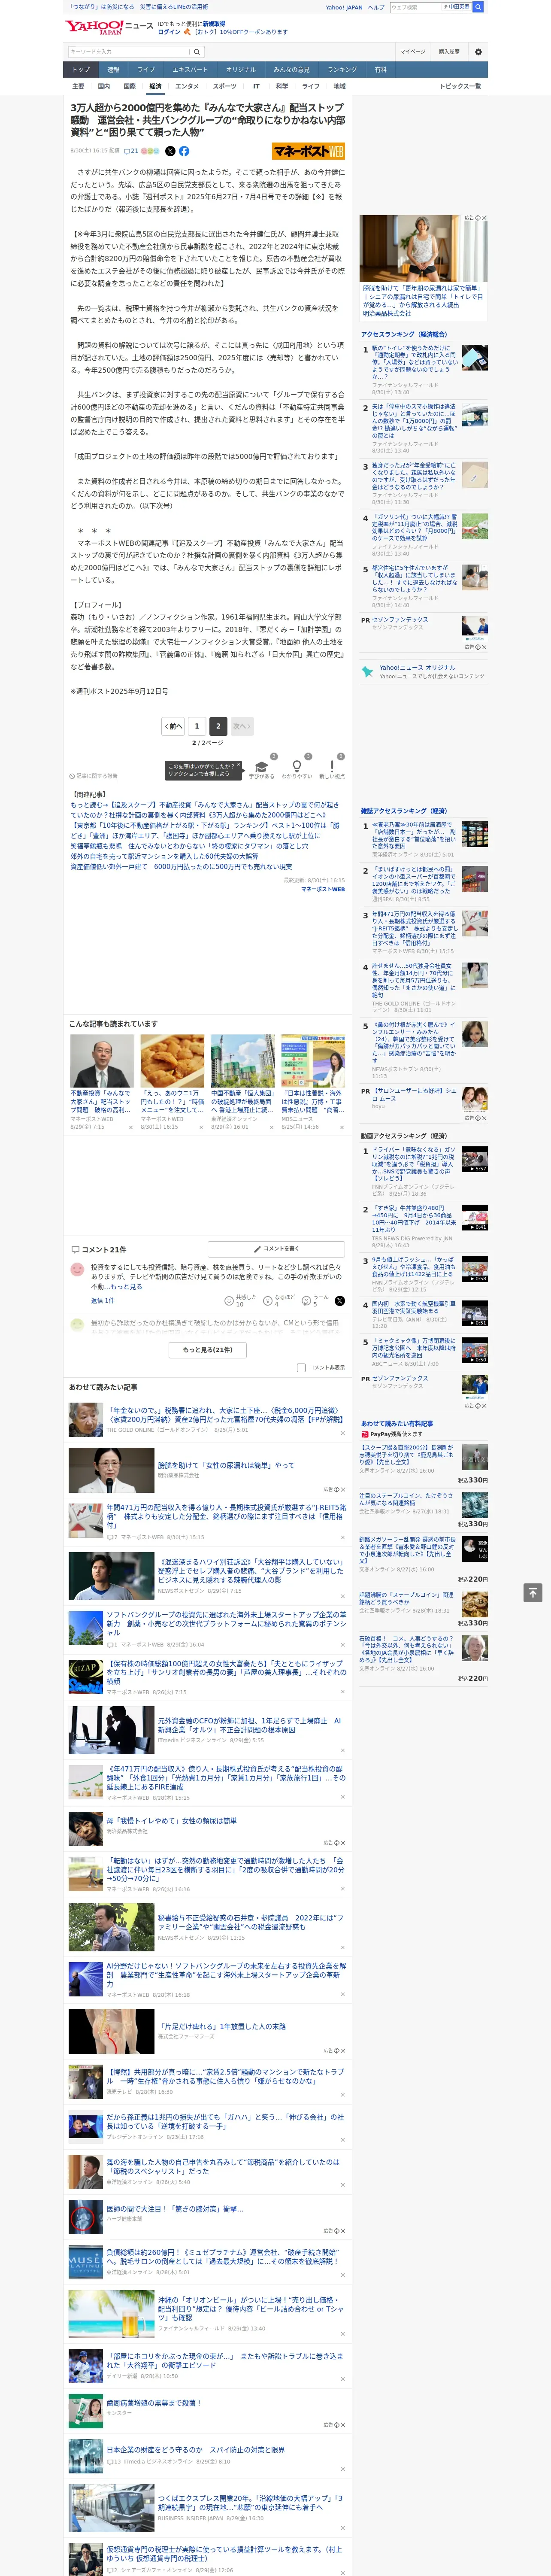React with 新しい視点 exclamation icon
The image size is (551, 2576).
332,766
